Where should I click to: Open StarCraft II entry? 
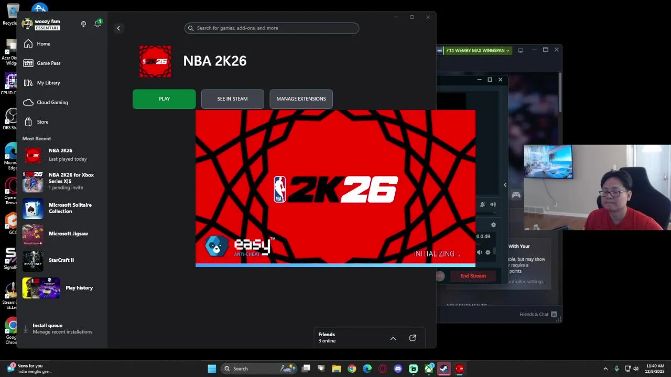coord(62,260)
